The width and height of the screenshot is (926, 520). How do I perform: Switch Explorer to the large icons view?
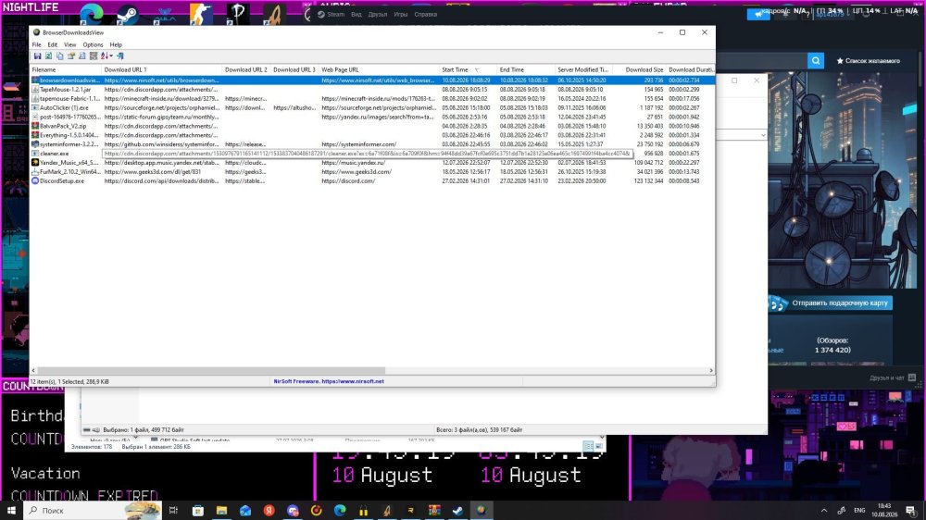point(599,446)
